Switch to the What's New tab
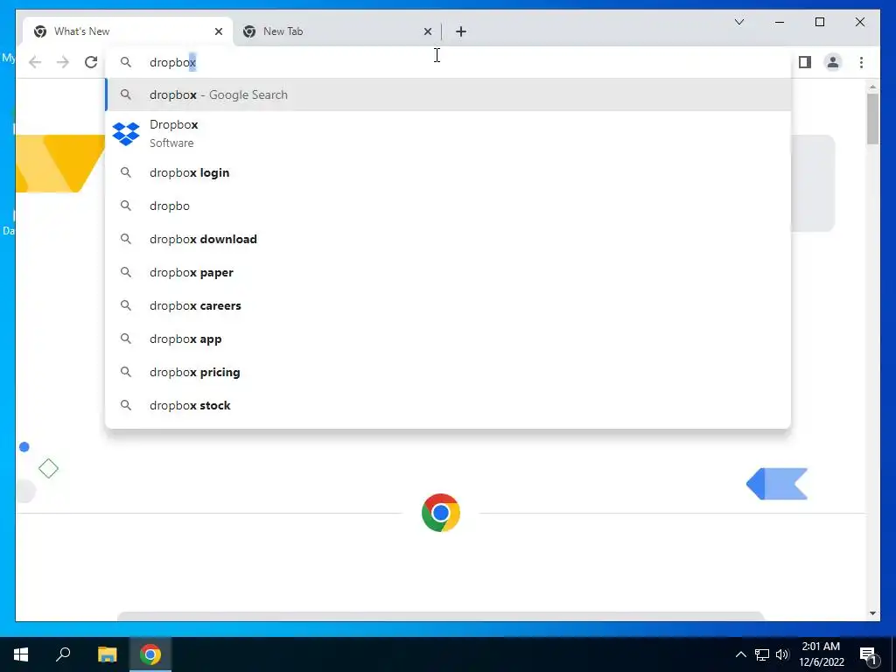The image size is (896, 672). tap(128, 31)
